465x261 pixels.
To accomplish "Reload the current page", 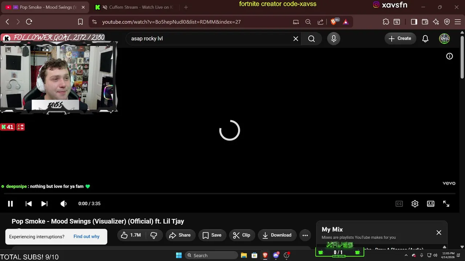I will click(x=29, y=22).
